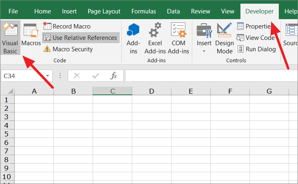Select row 5 header
This screenshot has height=184, width=298.
[7, 134]
